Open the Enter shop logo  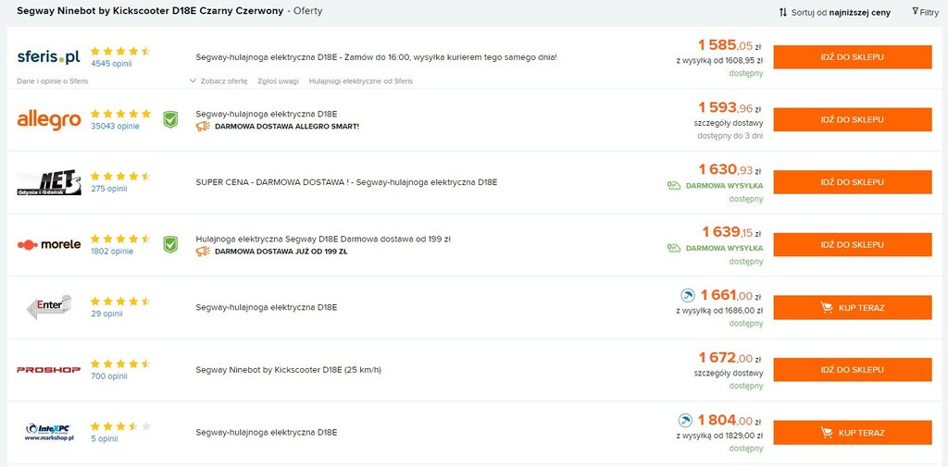48,306
